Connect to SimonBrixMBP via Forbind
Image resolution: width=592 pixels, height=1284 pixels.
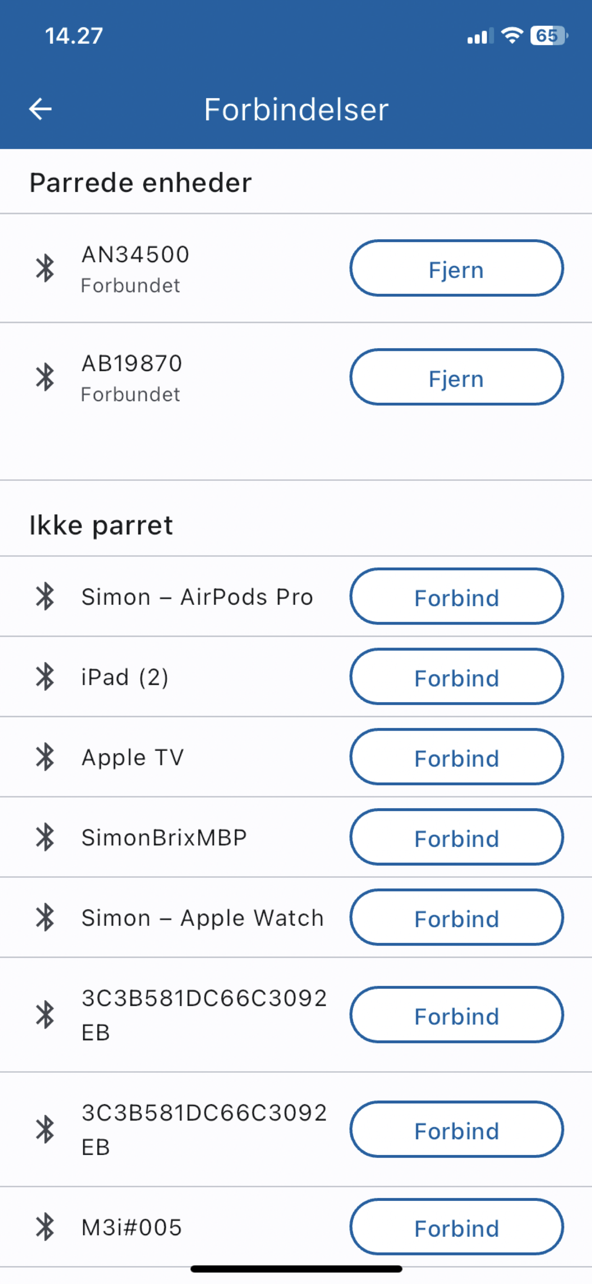point(457,837)
